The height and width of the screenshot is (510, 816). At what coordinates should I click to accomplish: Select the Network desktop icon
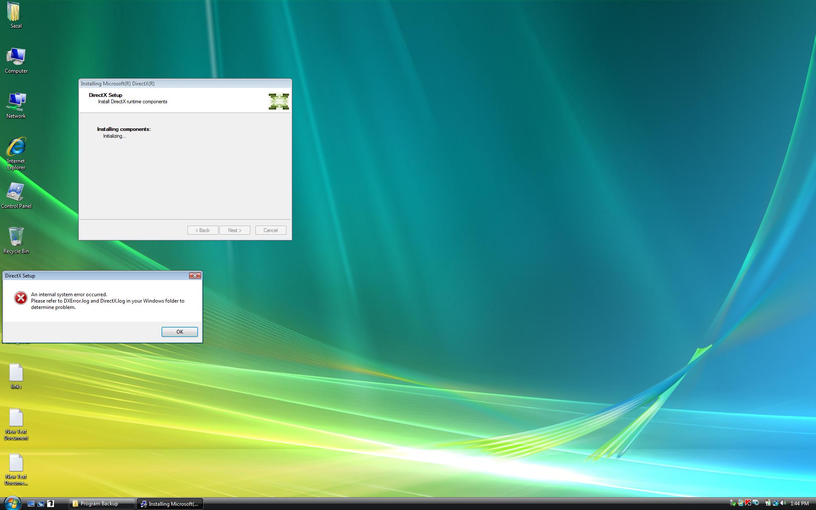coord(16,105)
